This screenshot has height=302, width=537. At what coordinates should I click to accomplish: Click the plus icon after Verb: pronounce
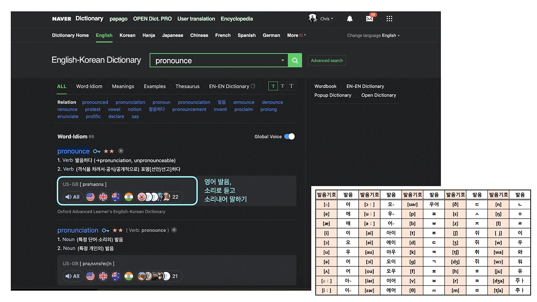(174, 230)
